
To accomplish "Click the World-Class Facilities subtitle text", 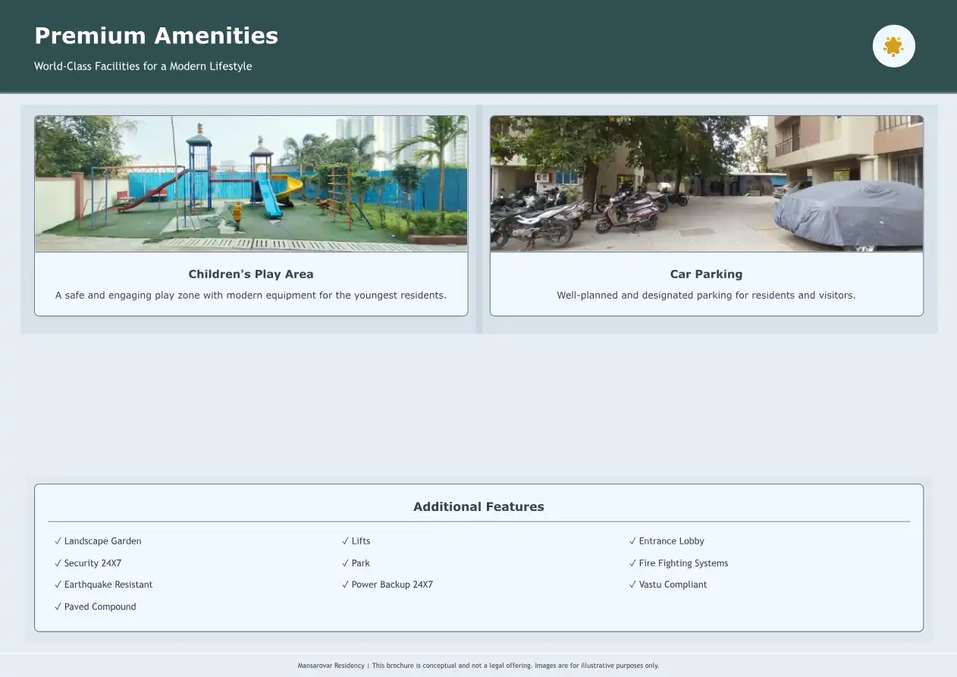I will [x=143, y=66].
